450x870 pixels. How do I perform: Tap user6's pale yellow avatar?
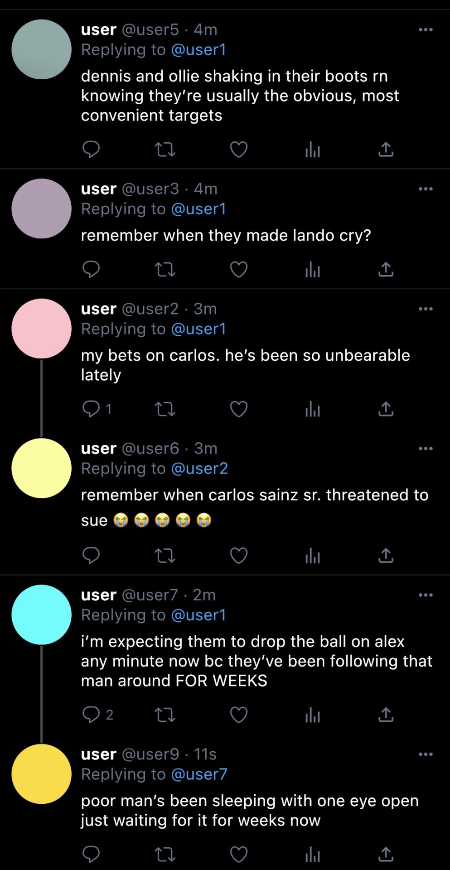coord(41,468)
